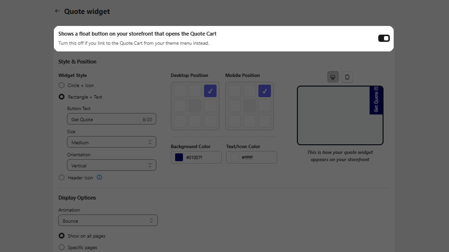This screenshot has height=252, width=449.
Task: Switch preview to desktop view icon
Action: pos(333,77)
